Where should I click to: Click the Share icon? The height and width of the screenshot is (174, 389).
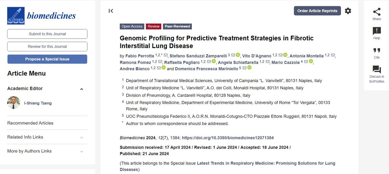click(x=377, y=12)
